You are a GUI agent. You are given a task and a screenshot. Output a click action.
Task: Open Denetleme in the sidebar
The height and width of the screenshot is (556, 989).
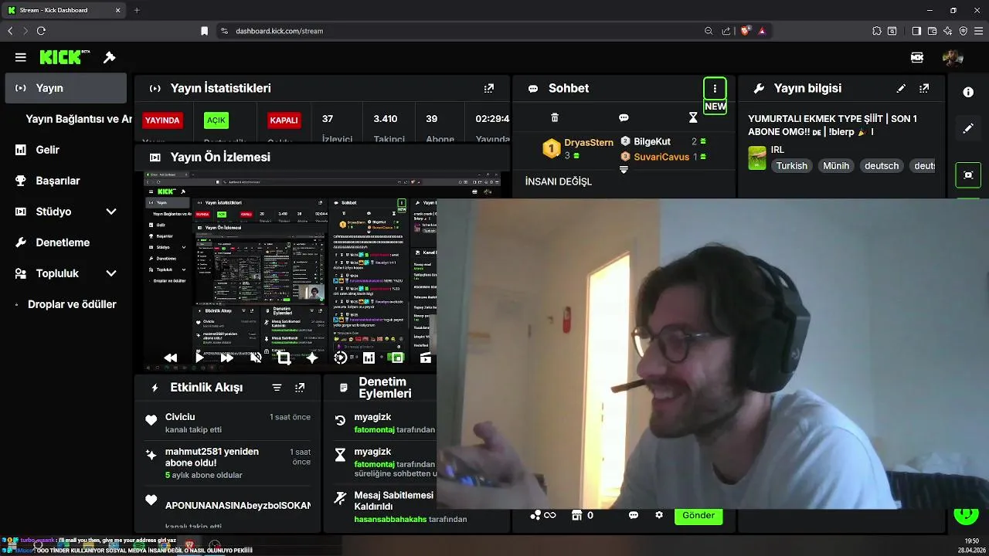tap(66, 242)
